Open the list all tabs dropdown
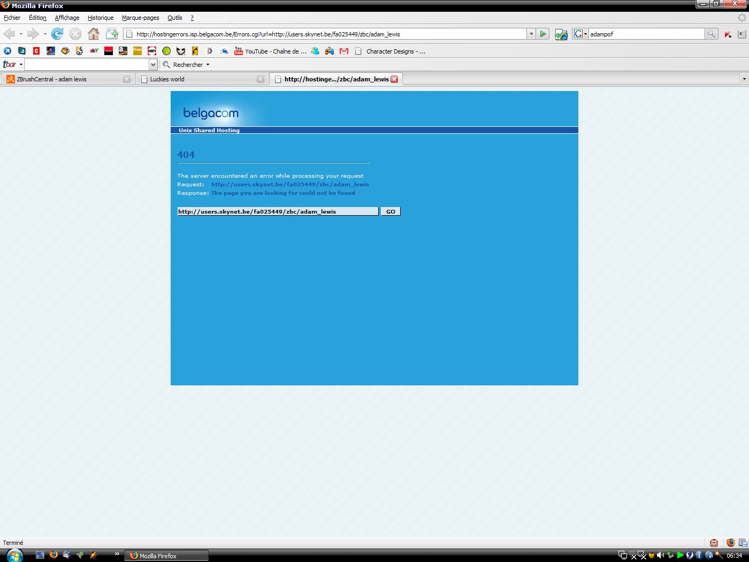This screenshot has width=749, height=562. [744, 79]
